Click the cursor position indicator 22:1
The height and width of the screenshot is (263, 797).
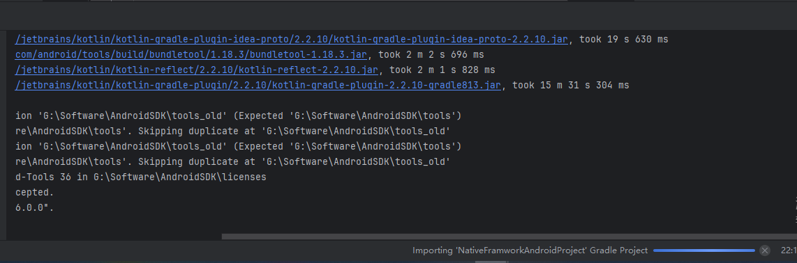(x=789, y=250)
